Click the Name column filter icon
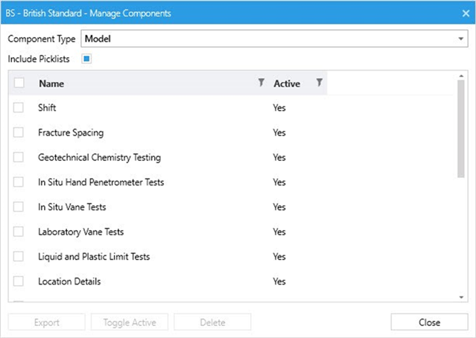This screenshot has height=338, width=476. 261,83
